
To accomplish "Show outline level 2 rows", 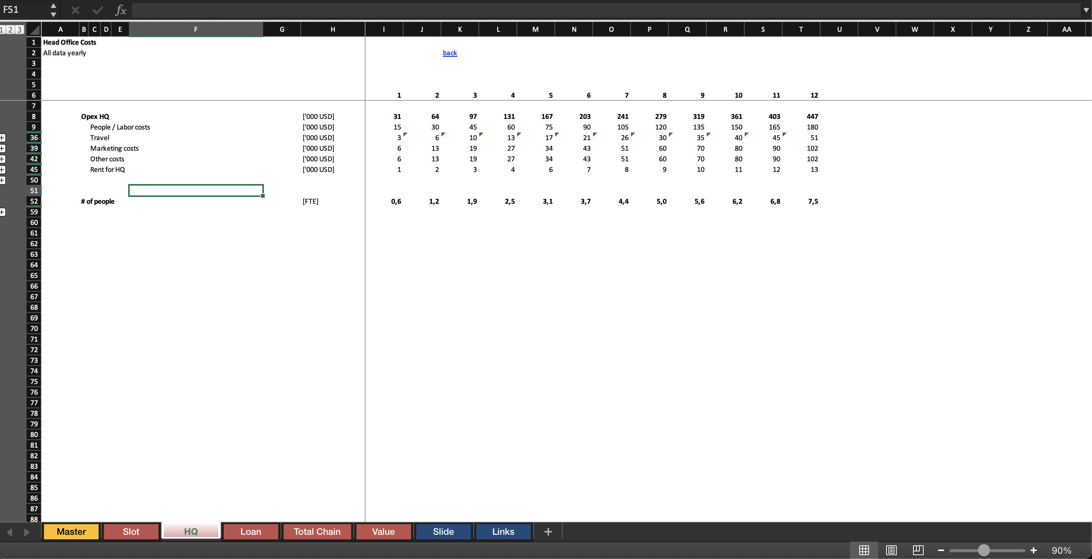I will 10,29.
